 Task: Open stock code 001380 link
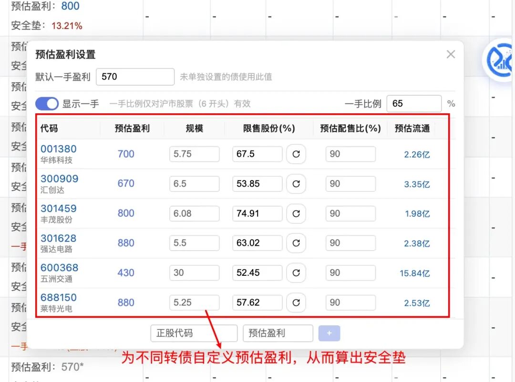pyautogui.click(x=59, y=149)
